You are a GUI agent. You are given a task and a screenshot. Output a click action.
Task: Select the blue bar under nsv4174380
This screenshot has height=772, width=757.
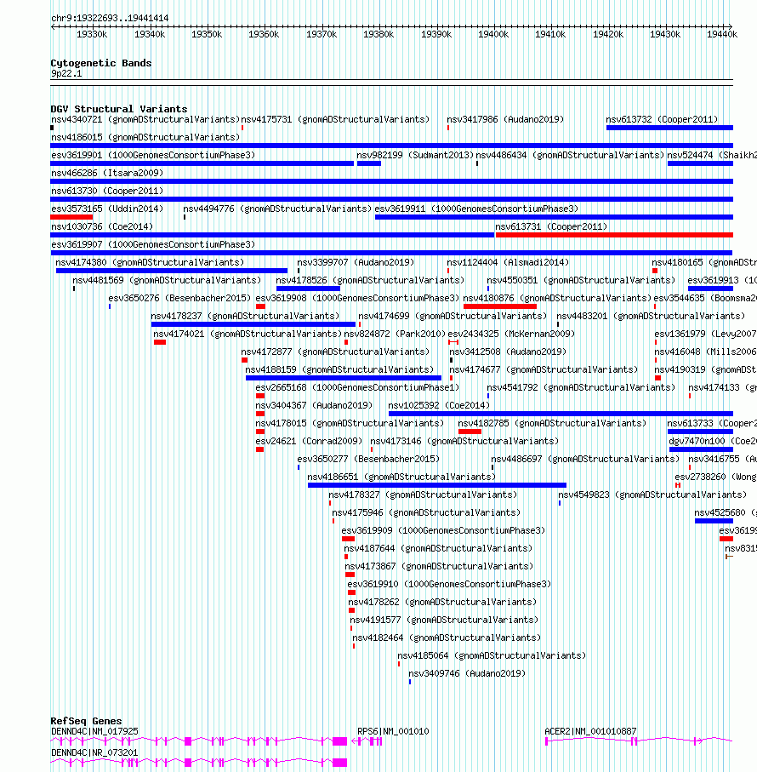pos(172,271)
